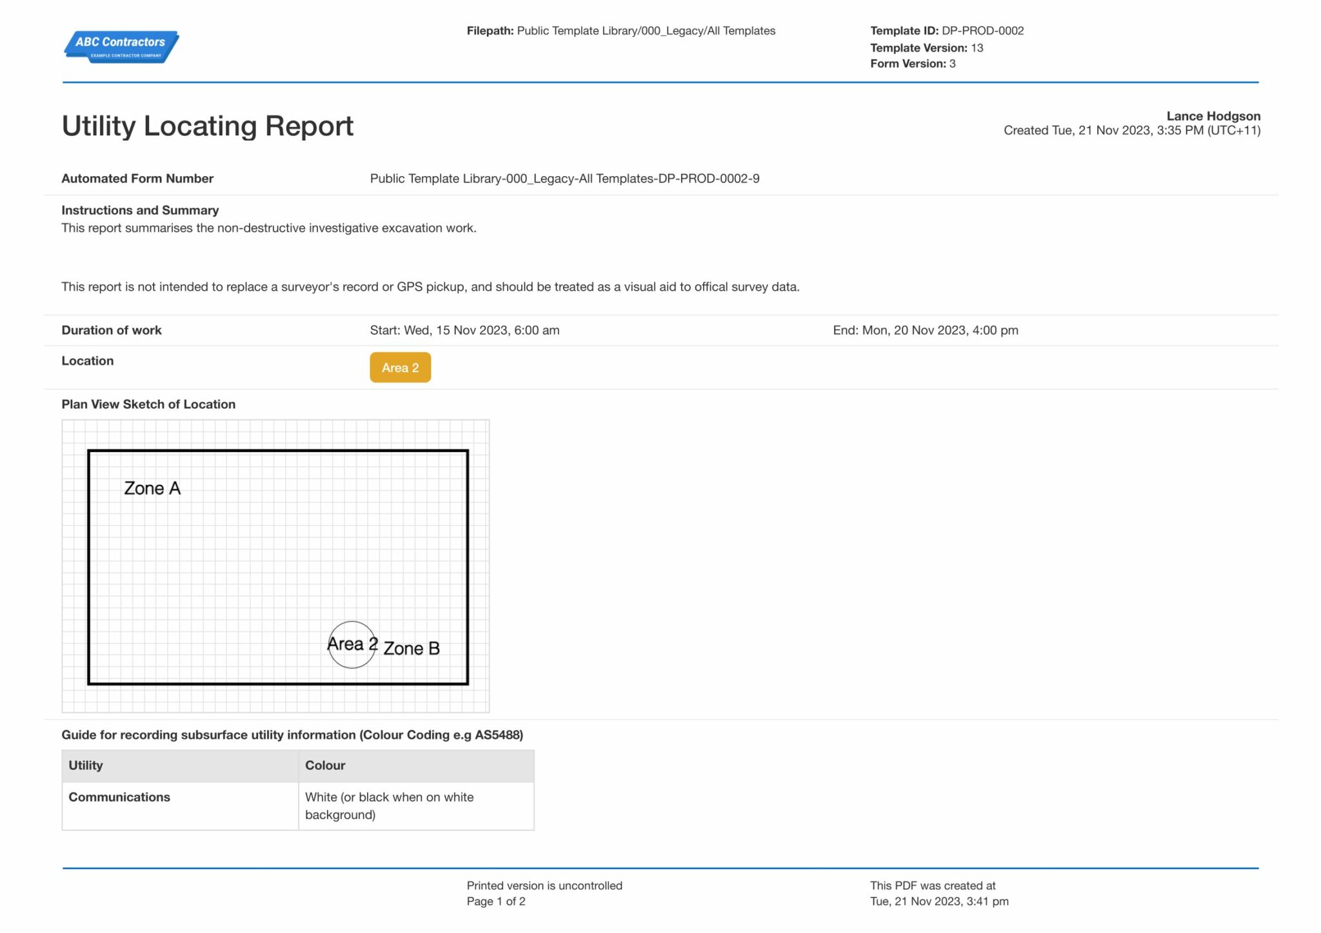This screenshot has height=933, width=1321.
Task: Click the Page 1 of 2 footer text
Action: pyautogui.click(x=496, y=901)
